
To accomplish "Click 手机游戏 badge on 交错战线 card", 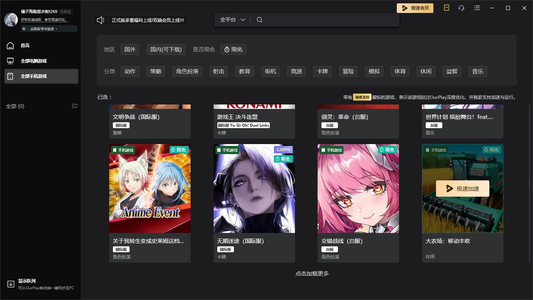I will [x=332, y=150].
